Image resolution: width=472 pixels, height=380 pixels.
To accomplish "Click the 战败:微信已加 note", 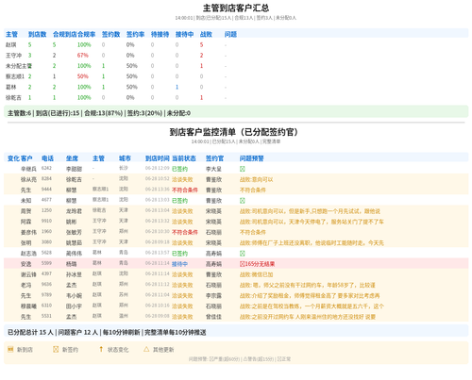I will tap(256, 274).
